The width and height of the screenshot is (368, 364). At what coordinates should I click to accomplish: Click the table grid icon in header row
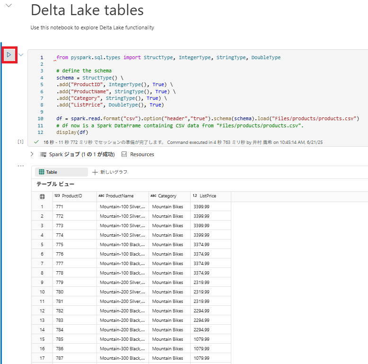coord(42,196)
